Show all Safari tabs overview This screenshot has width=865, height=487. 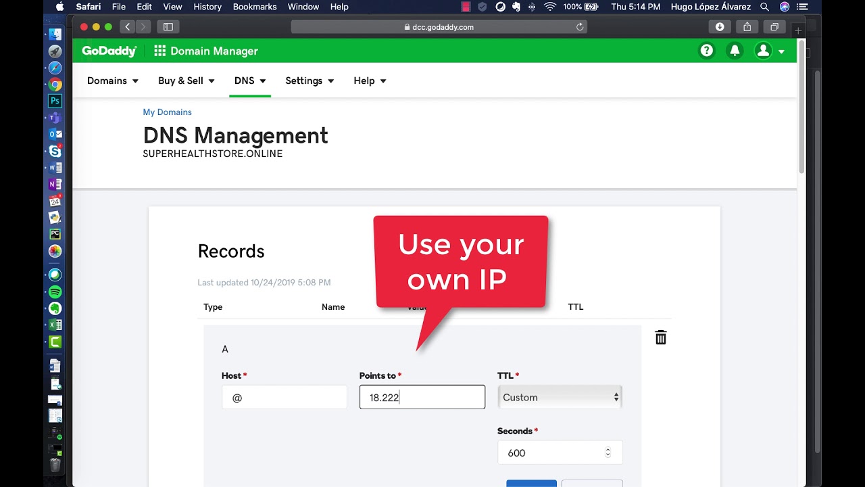tap(774, 27)
